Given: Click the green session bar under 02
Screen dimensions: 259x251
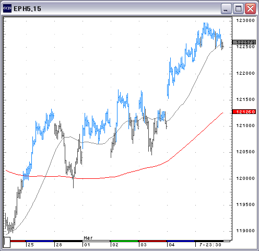Looking at the screenshot, I should 124,241.
